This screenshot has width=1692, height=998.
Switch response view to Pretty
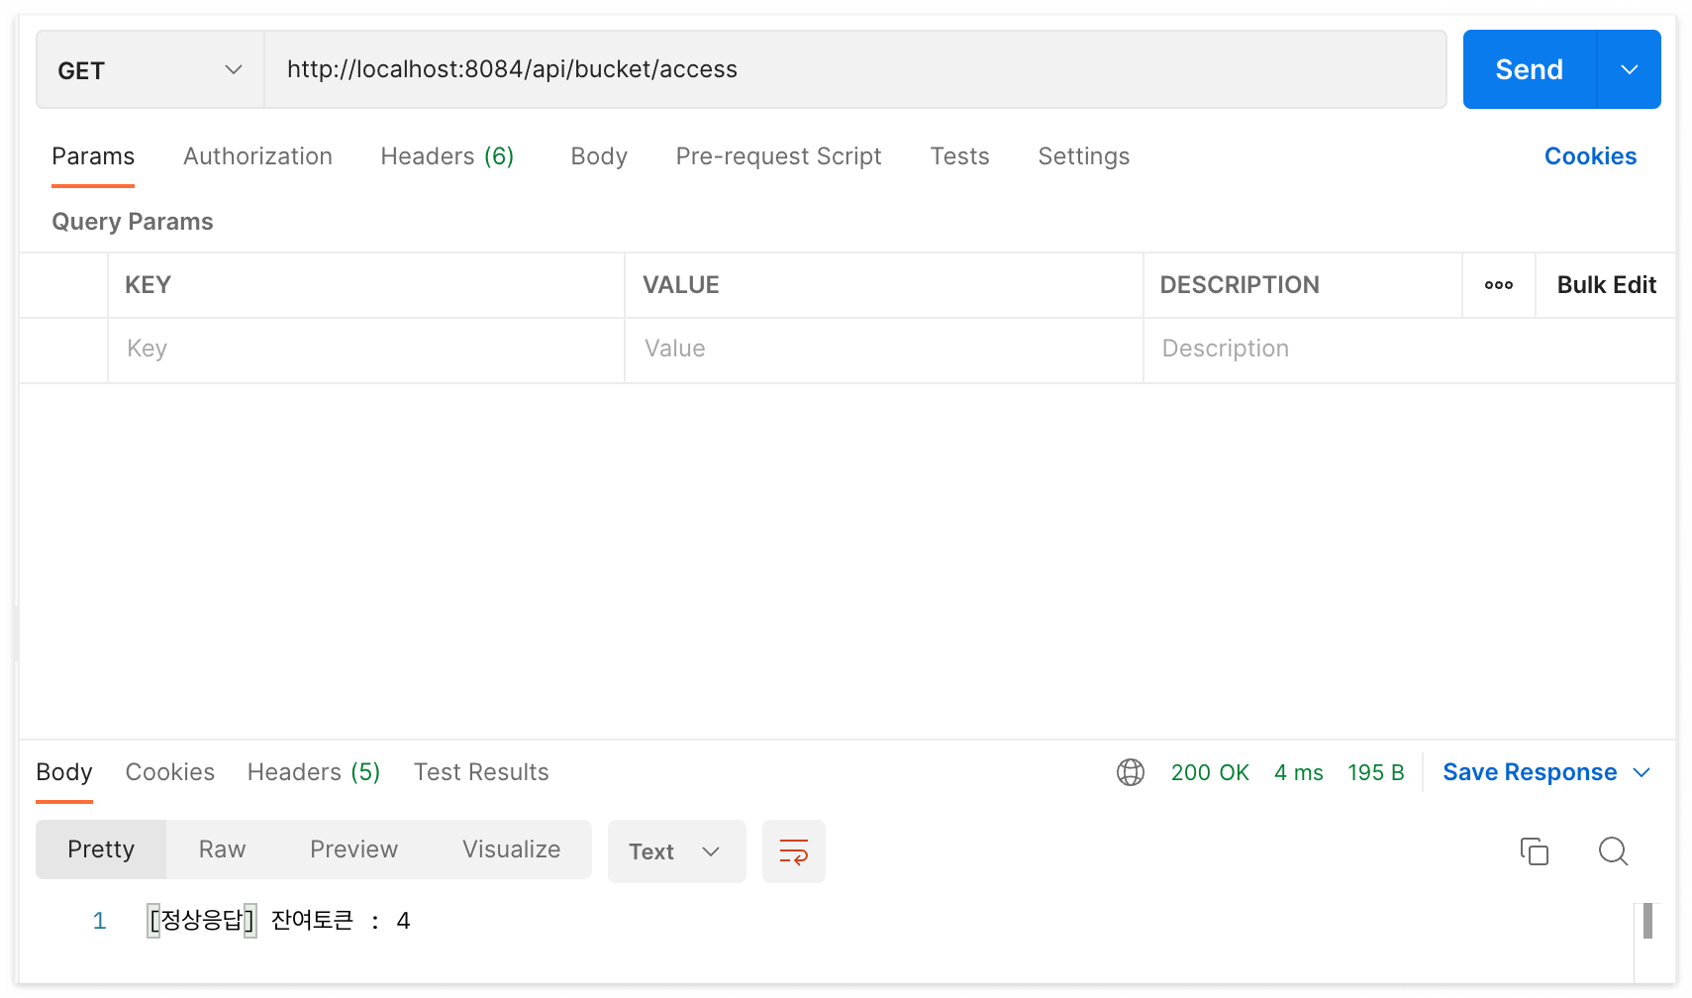tap(101, 849)
